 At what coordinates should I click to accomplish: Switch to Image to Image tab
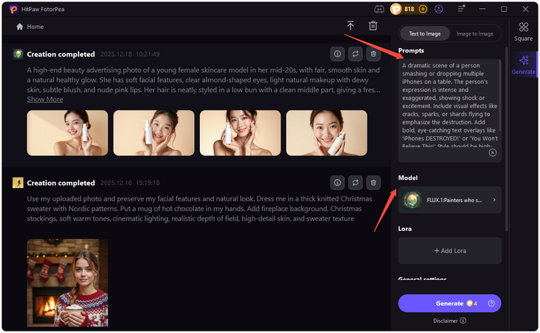click(475, 34)
